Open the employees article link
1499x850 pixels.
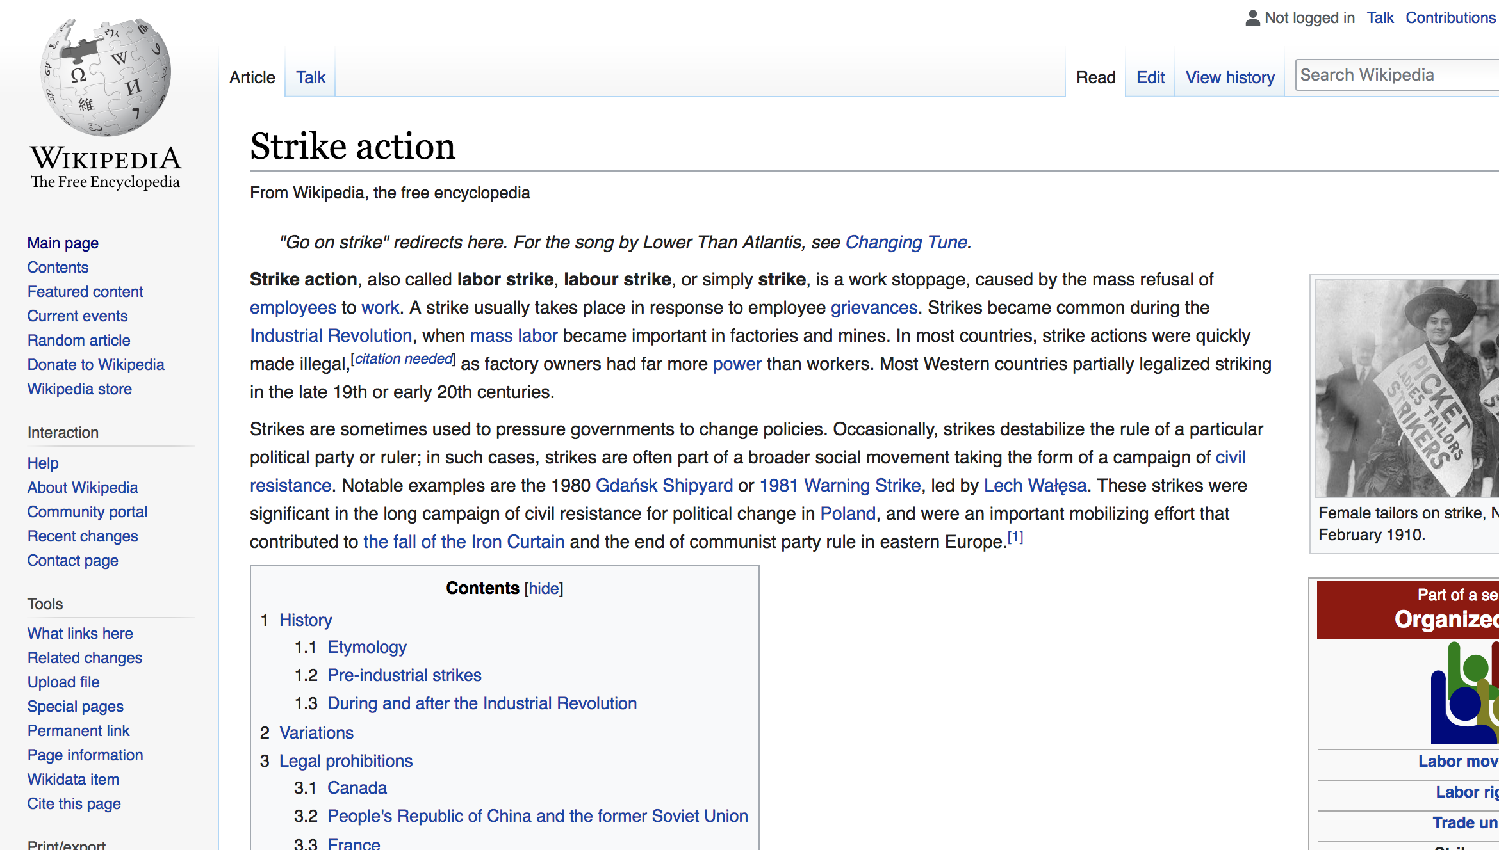[293, 308]
